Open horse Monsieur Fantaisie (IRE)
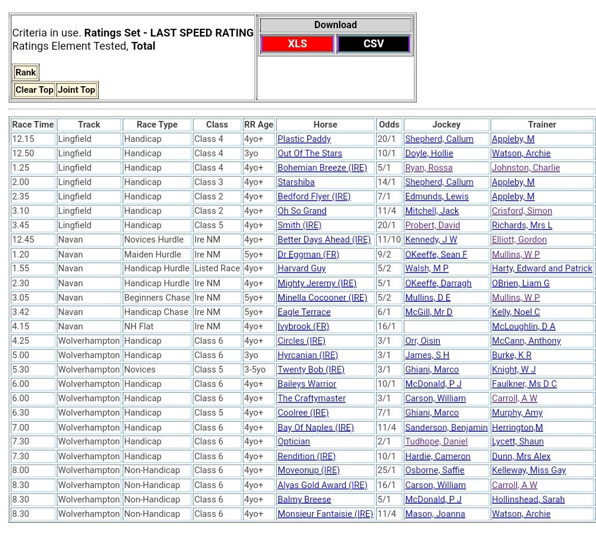 [325, 514]
